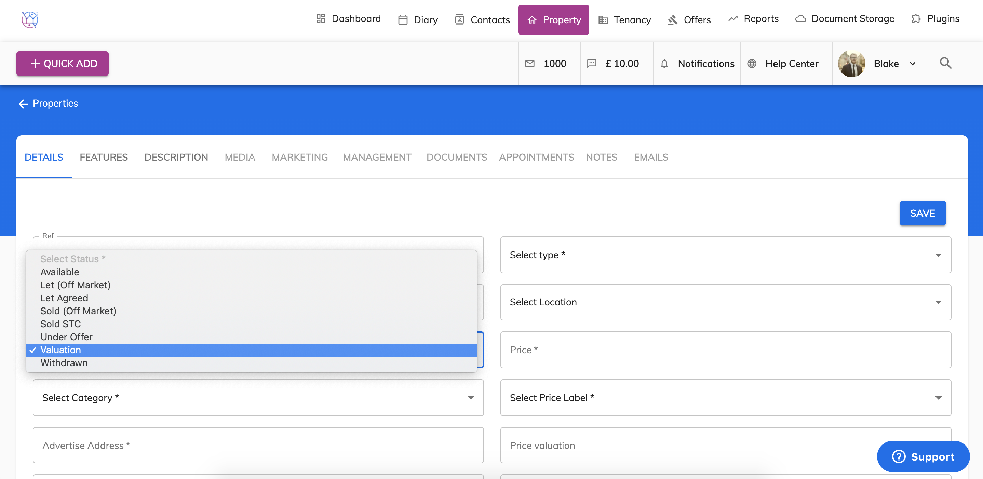Open the Select Location dropdown

[725, 302]
